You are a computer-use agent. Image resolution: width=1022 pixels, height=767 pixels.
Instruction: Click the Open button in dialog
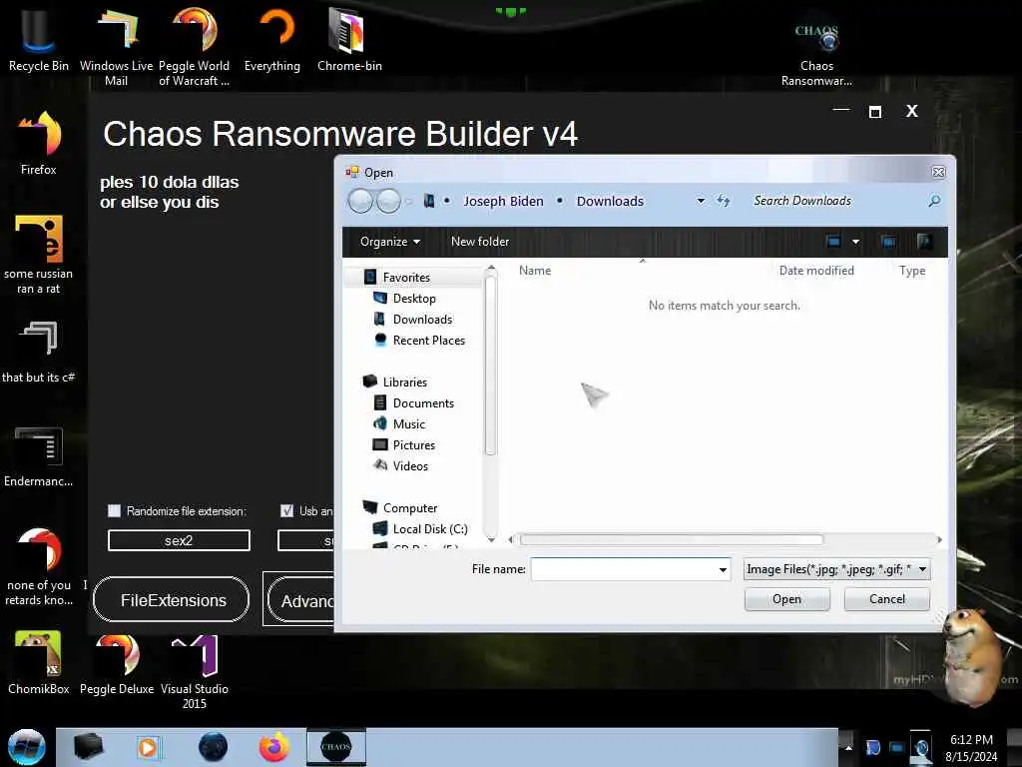(787, 599)
